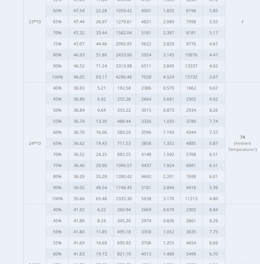Image resolution: width=260 pixels, height=264 pixels.
Task: Click the 23*10 propeller label cell
Action: [x=35, y=22]
